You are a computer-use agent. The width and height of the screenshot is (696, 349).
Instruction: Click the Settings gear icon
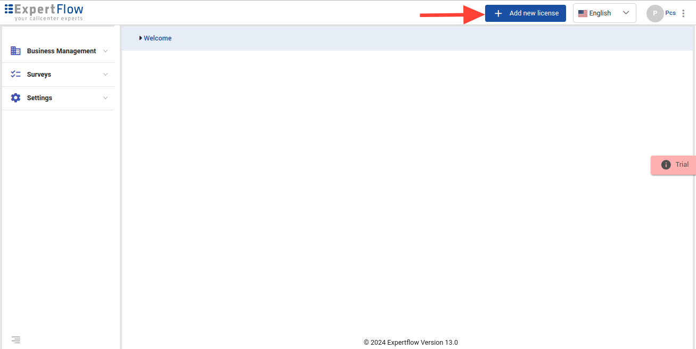coord(15,98)
